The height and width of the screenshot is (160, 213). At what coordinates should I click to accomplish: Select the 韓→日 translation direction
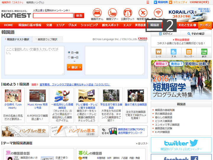click(69, 57)
